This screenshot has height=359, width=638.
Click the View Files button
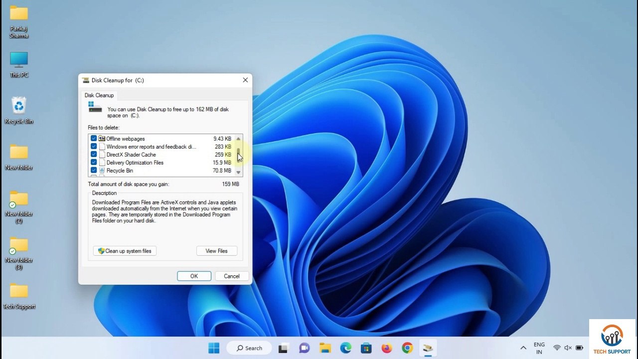[216, 251]
